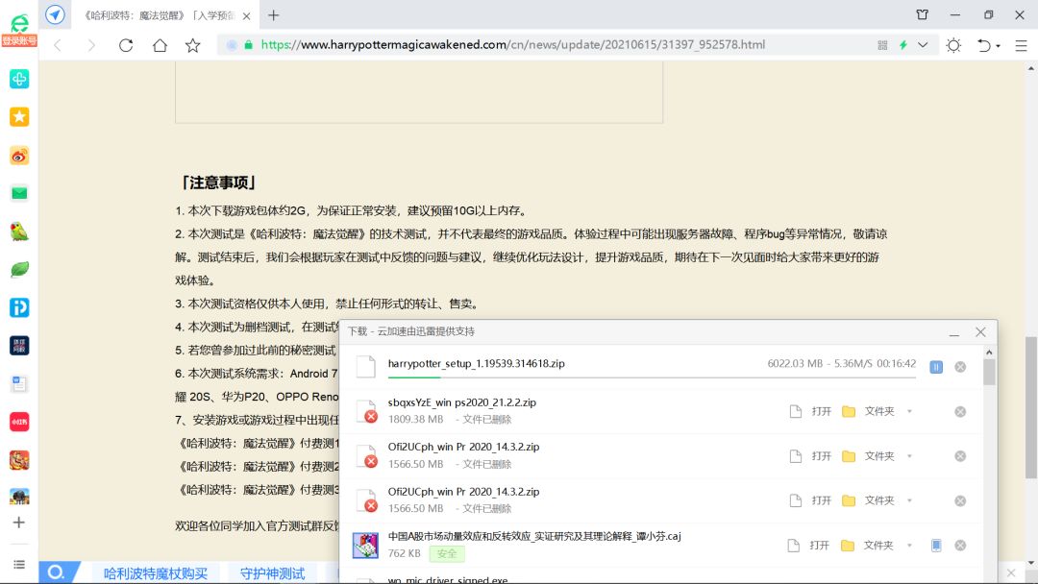1038x584 pixels.
Task: Open the green cross app in sidebar
Action: (19, 79)
